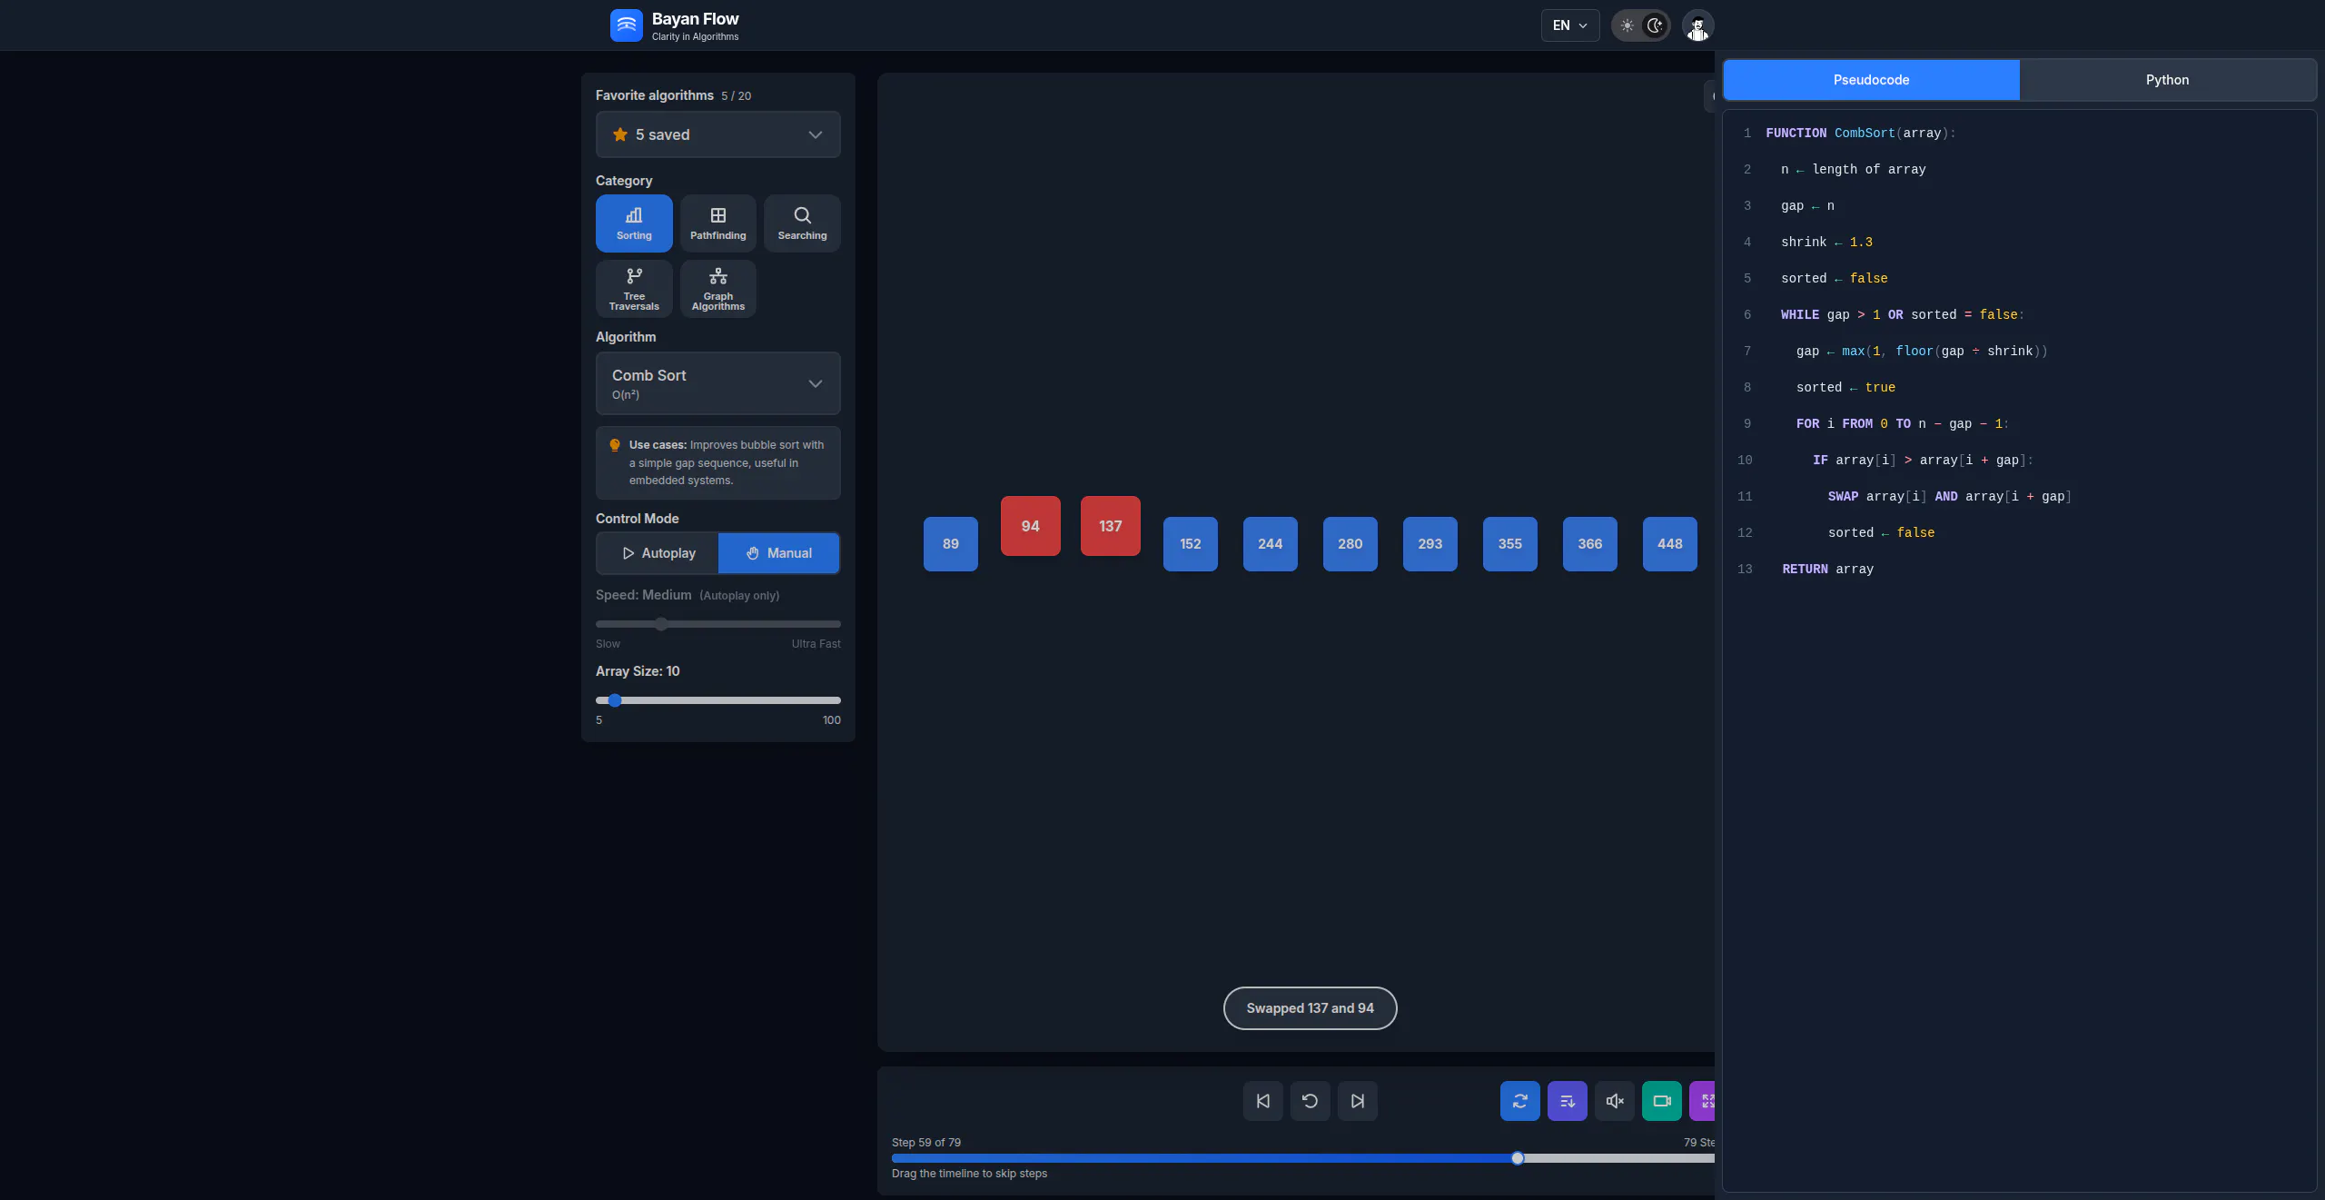Open the user avatar profile menu
2325x1200 pixels.
pyautogui.click(x=1697, y=25)
